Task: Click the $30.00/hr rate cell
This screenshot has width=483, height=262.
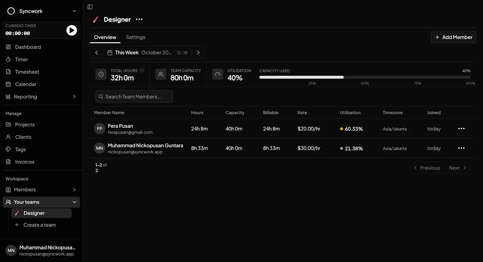Action: 309,148
